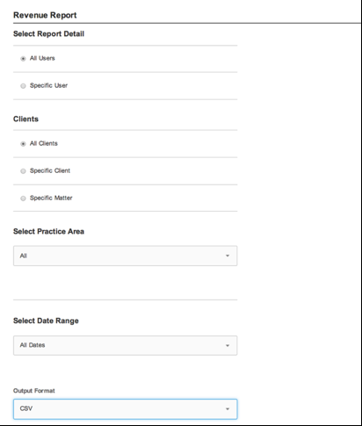This screenshot has height=426, width=362.
Task: Click the Select Practice Area heading
Action: click(48, 231)
